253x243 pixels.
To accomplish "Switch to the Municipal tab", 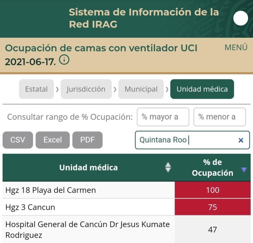I will click(x=141, y=89).
